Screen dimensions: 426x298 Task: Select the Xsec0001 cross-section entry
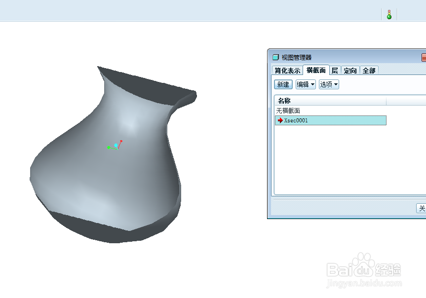pyautogui.click(x=331, y=120)
